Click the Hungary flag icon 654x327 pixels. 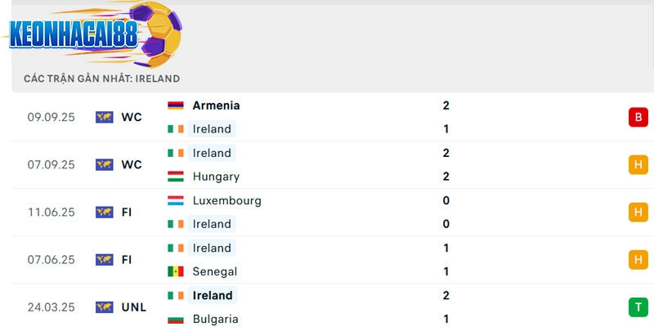click(176, 177)
